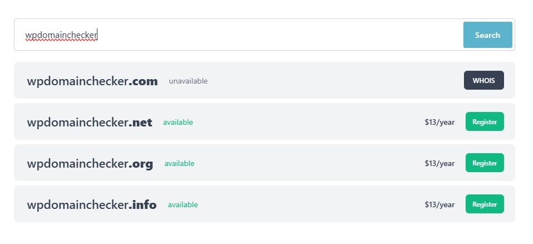The image size is (533, 244).
Task: Click the "available" status beside .info
Action: (x=183, y=205)
